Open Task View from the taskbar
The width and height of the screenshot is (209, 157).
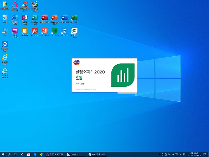coord(16,154)
